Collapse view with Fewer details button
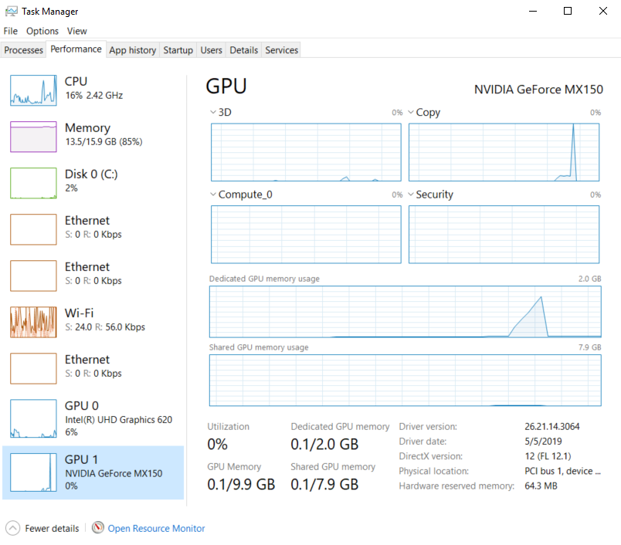Viewport: 621px width, 545px height. (52, 529)
